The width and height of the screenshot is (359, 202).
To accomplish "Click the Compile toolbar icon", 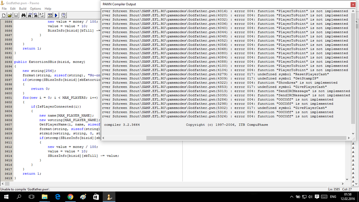I will click(x=50, y=15).
